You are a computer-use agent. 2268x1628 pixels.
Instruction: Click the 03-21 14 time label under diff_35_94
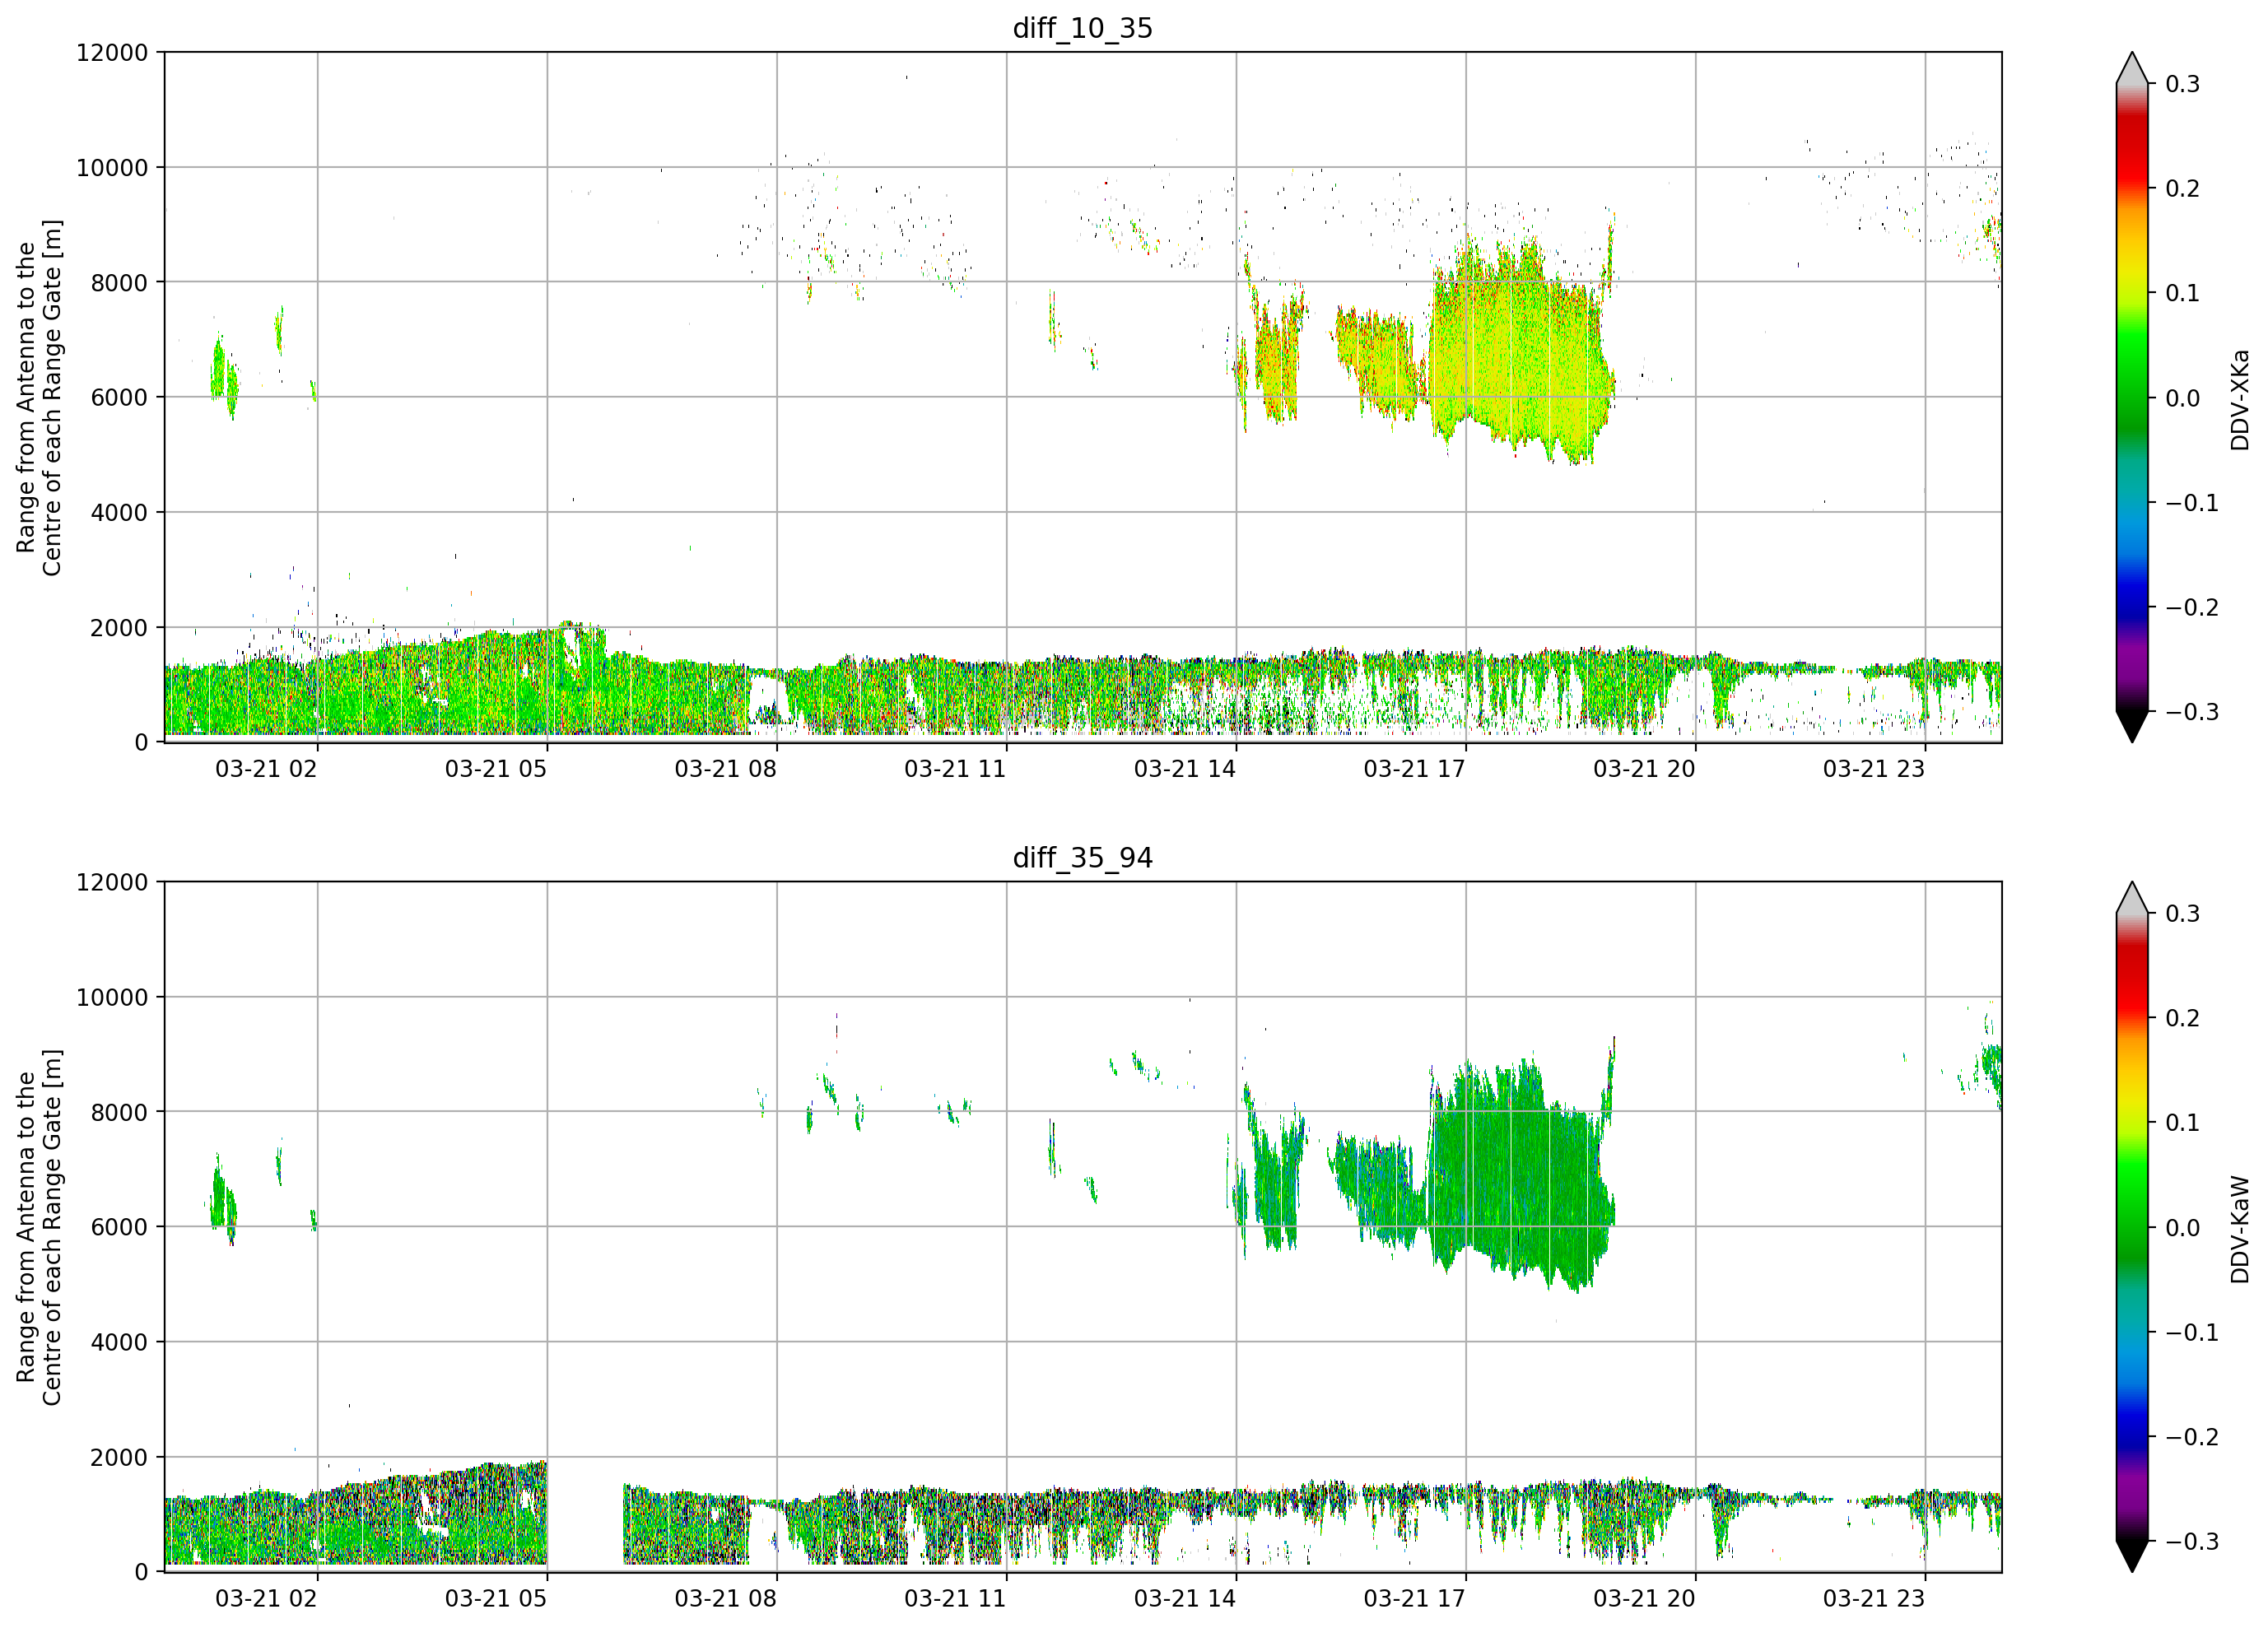[1185, 1598]
